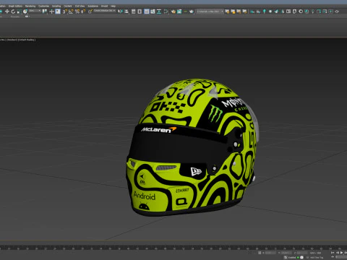Toggle the Angle Snap button
This screenshot has width=347, height=260.
click(71, 12)
